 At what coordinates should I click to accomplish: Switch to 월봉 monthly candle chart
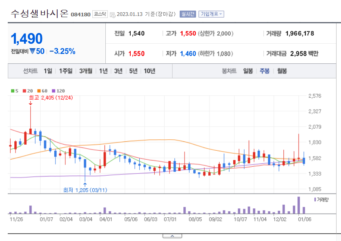click(x=282, y=71)
